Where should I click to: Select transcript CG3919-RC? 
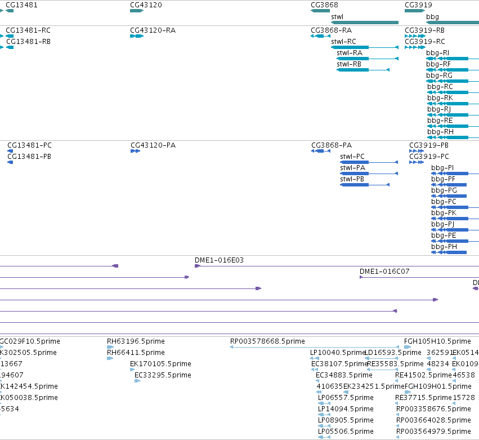tap(425, 42)
